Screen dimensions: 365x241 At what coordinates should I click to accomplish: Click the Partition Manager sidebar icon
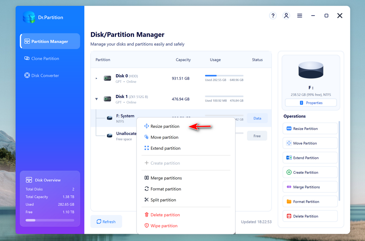[27, 41]
